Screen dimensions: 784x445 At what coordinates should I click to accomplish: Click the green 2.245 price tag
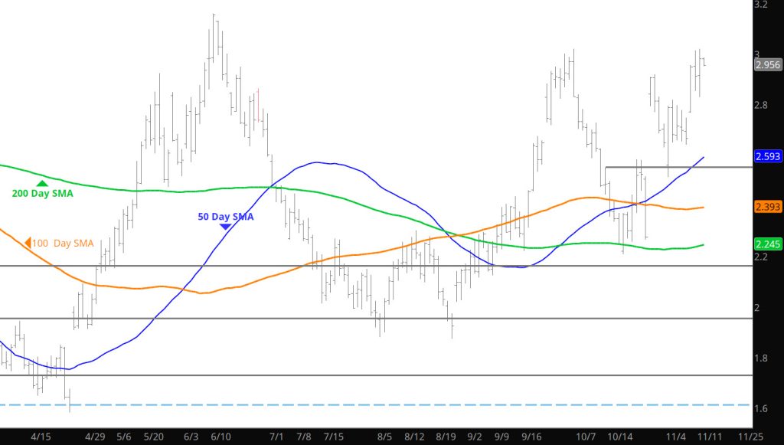[x=767, y=245]
